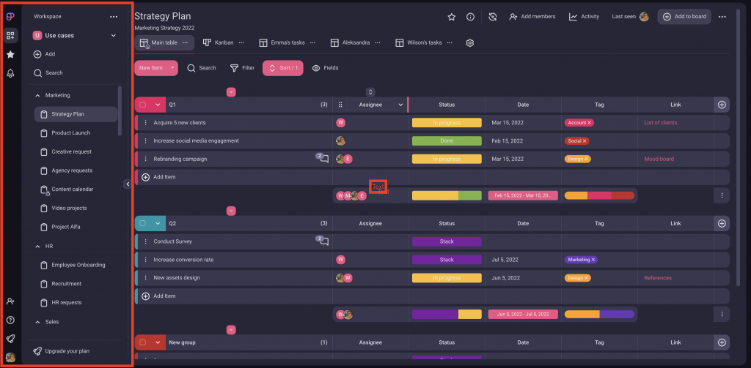
Task: Open view settings gear icon
Action: point(470,43)
